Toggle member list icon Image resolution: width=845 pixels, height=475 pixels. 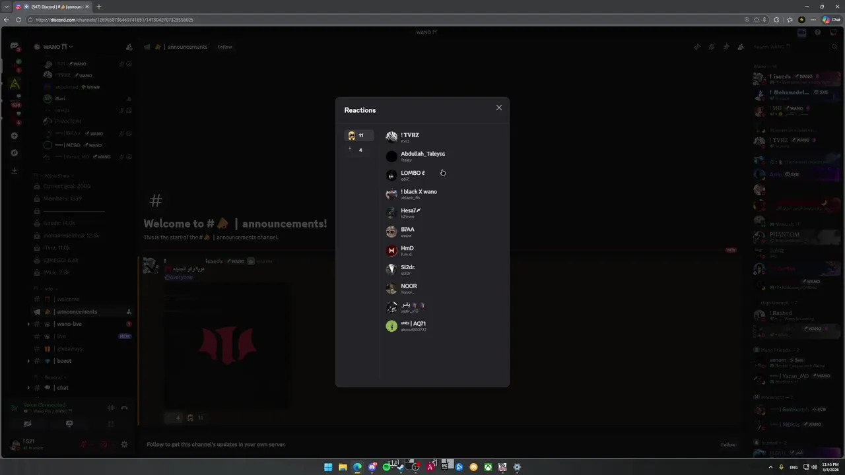(x=741, y=47)
